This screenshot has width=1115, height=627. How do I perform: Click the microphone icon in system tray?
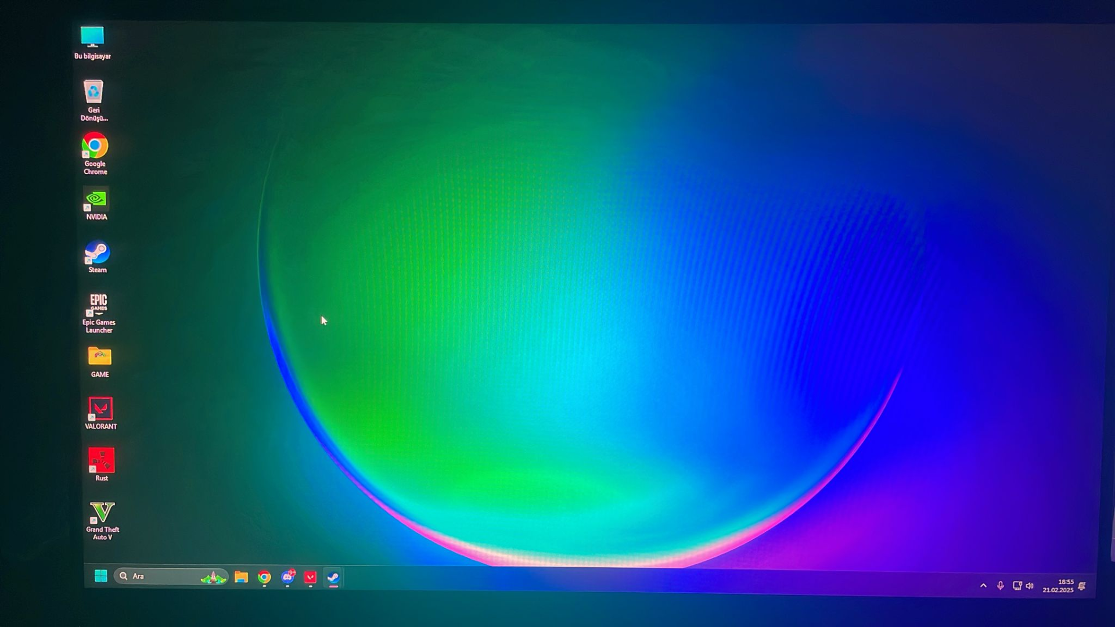pyautogui.click(x=1000, y=586)
